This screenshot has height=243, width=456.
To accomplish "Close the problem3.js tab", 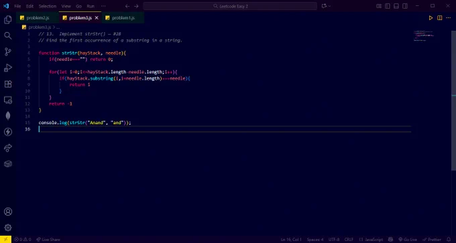I will (97, 18).
